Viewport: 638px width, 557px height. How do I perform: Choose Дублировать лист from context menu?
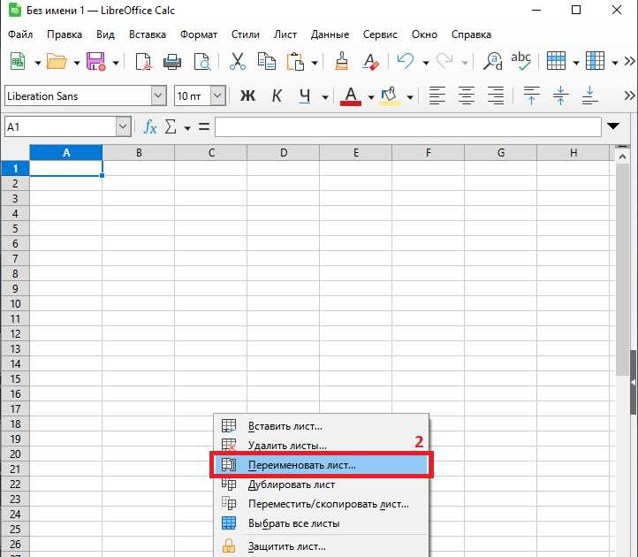(321, 485)
